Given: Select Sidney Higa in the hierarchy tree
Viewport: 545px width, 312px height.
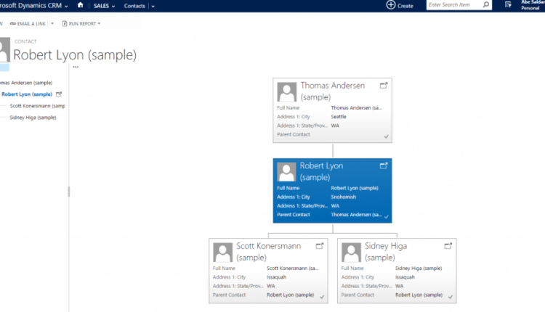Looking at the screenshot, I should click(x=33, y=117).
